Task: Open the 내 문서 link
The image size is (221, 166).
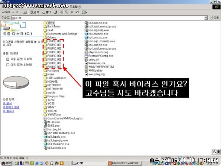Action: 7,103
